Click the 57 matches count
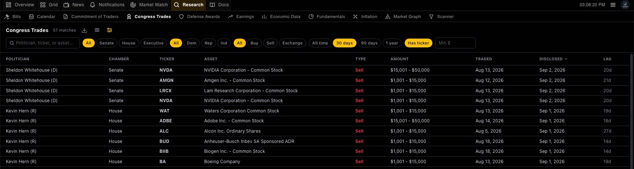The width and height of the screenshot is (634, 169). tap(65, 30)
